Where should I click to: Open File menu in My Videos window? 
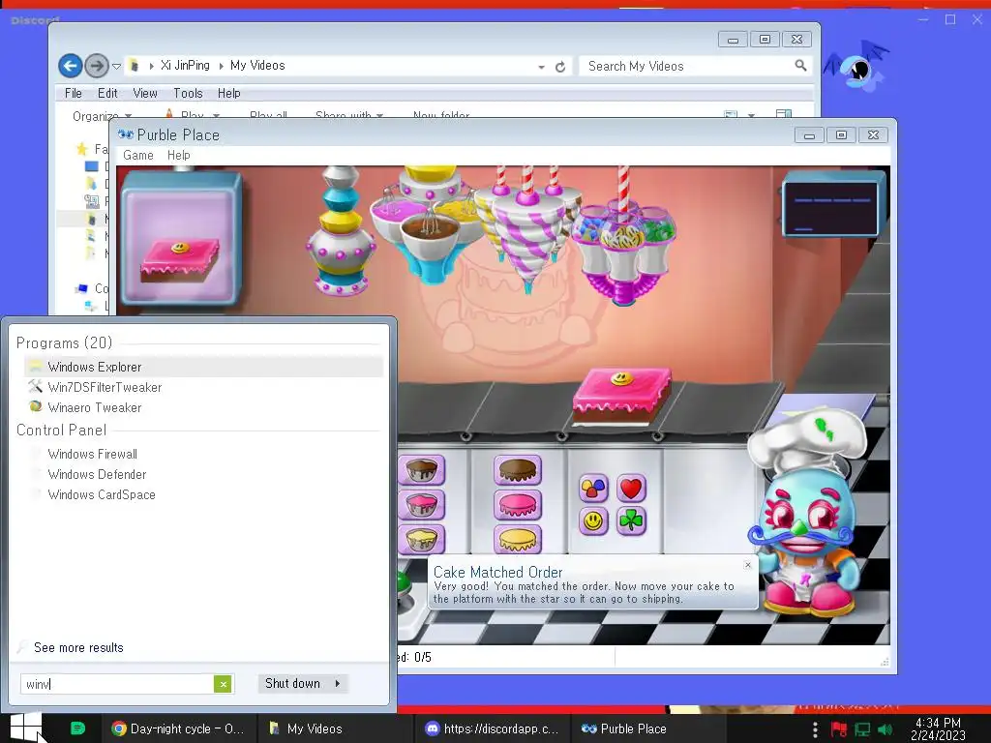pyautogui.click(x=74, y=94)
